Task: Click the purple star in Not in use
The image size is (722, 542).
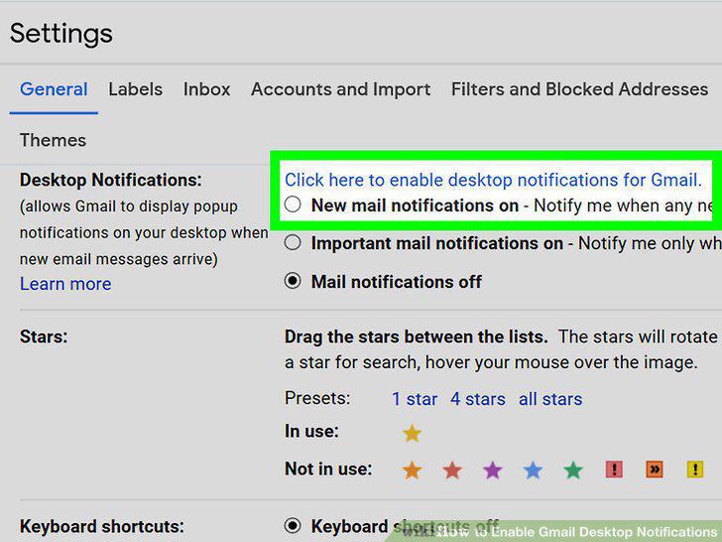Action: click(x=492, y=471)
